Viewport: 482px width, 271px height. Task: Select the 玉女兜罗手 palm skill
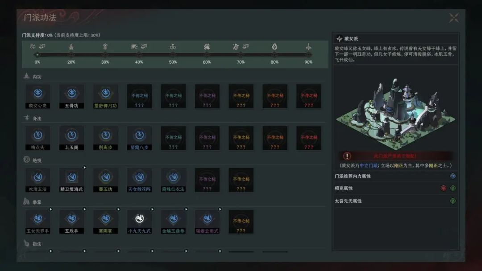point(38,222)
